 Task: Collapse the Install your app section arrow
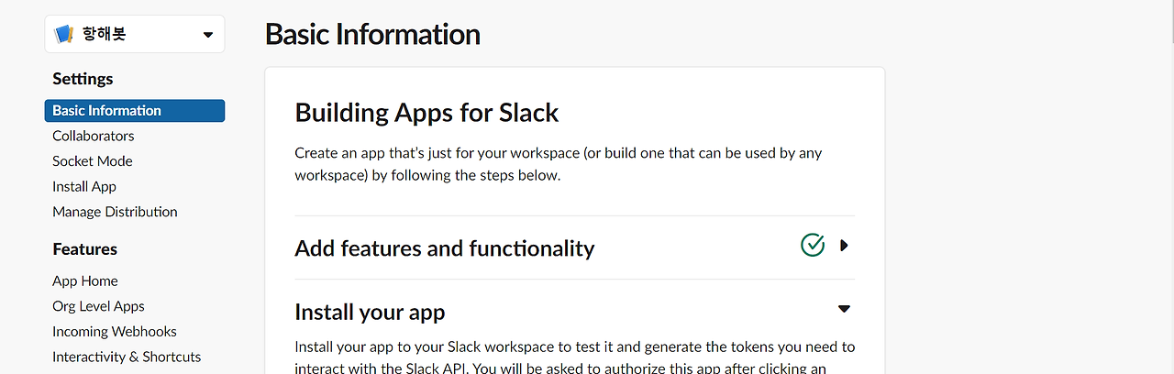(x=845, y=309)
